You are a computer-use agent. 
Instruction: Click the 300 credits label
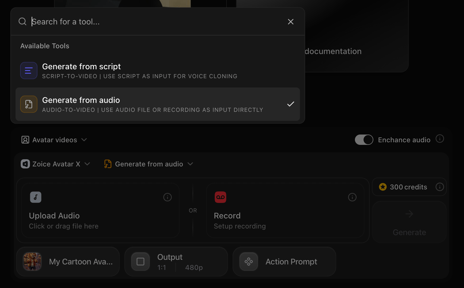pyautogui.click(x=408, y=187)
